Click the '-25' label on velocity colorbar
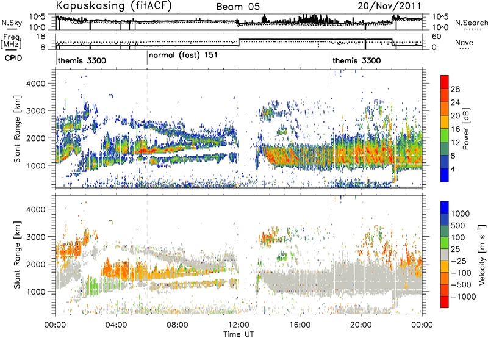 [x=458, y=261]
